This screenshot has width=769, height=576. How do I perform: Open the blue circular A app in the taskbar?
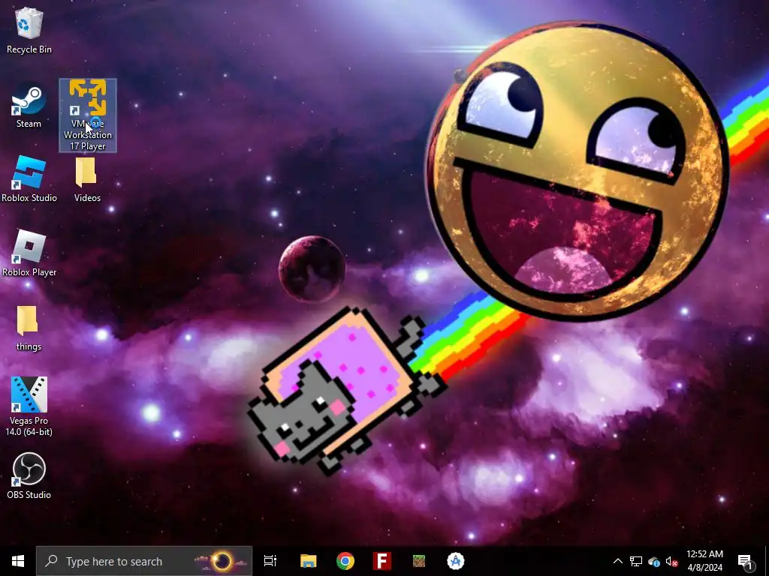pyautogui.click(x=456, y=561)
